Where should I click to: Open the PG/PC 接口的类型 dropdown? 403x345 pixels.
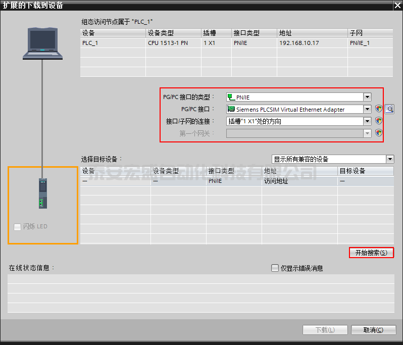[x=367, y=97]
